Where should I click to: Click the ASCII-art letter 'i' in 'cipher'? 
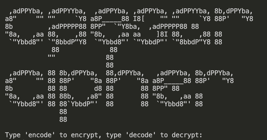(x=52, y=89)
